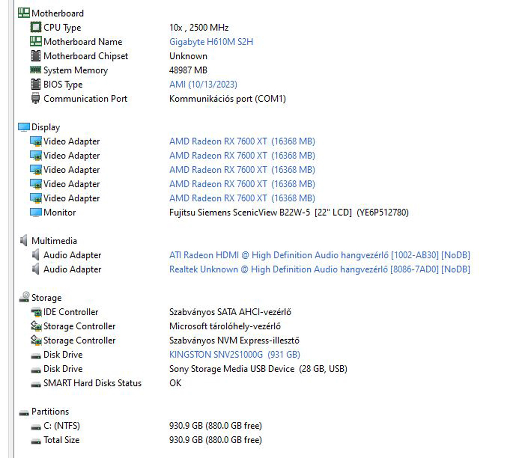This screenshot has width=528, height=458.
Task: Select the Fujitsu Siemens ScenicView B22W-5 monitor value
Action: coord(289,212)
